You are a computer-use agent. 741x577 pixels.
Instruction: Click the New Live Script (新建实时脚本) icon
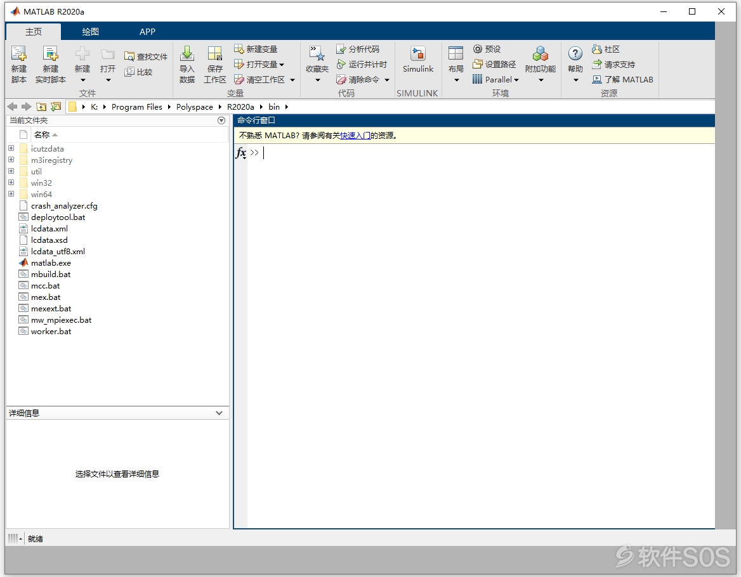coord(50,54)
